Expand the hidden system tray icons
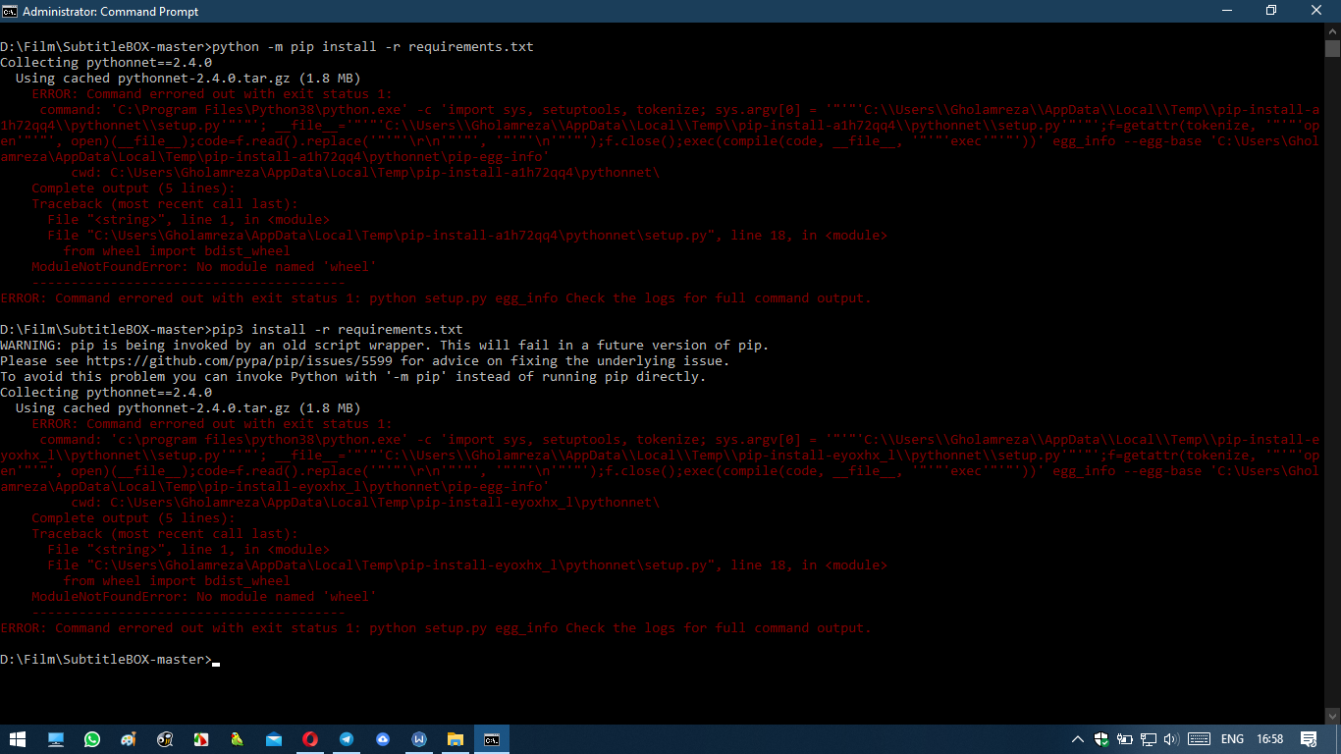This screenshot has height=754, width=1341. (1078, 738)
